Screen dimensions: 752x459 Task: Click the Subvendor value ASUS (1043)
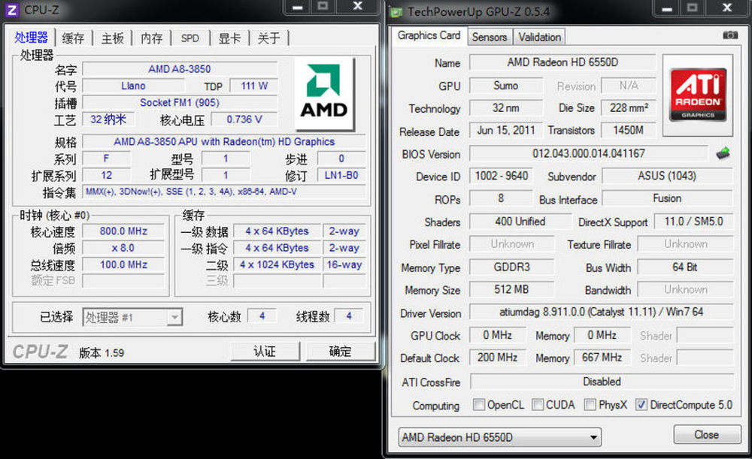tap(667, 176)
